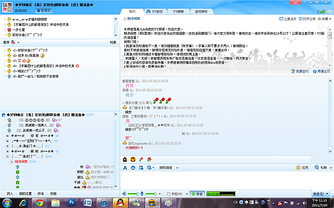Click the Windows Start orb
The width and height of the screenshot is (334, 208).
click(7, 202)
